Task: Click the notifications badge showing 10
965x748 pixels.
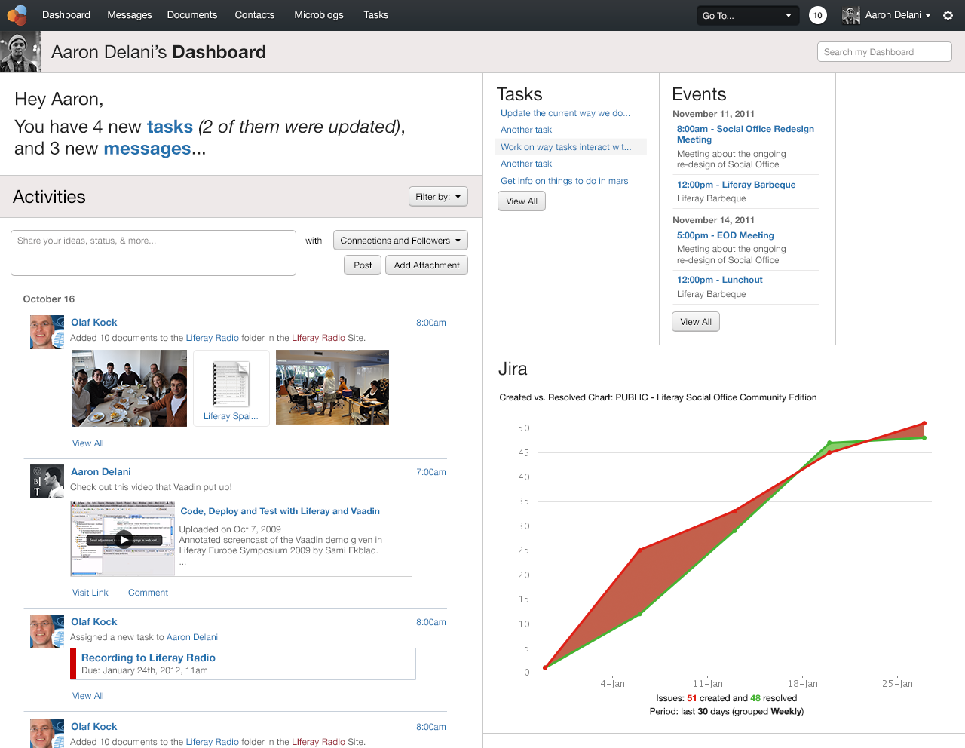Action: click(x=817, y=14)
